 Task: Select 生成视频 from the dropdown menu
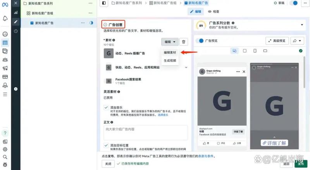170,61
